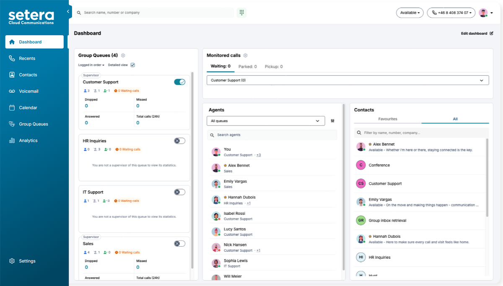Uncheck the Detailed view checkbox
503x286 pixels.
pos(132,65)
